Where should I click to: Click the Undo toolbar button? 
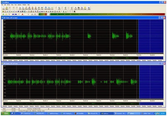(14, 8)
